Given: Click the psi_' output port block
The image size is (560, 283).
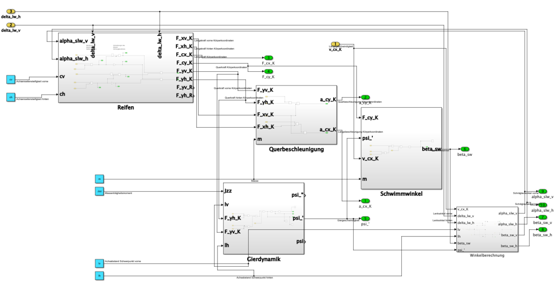Looking at the screenshot, I should pyautogui.click(x=365, y=218).
